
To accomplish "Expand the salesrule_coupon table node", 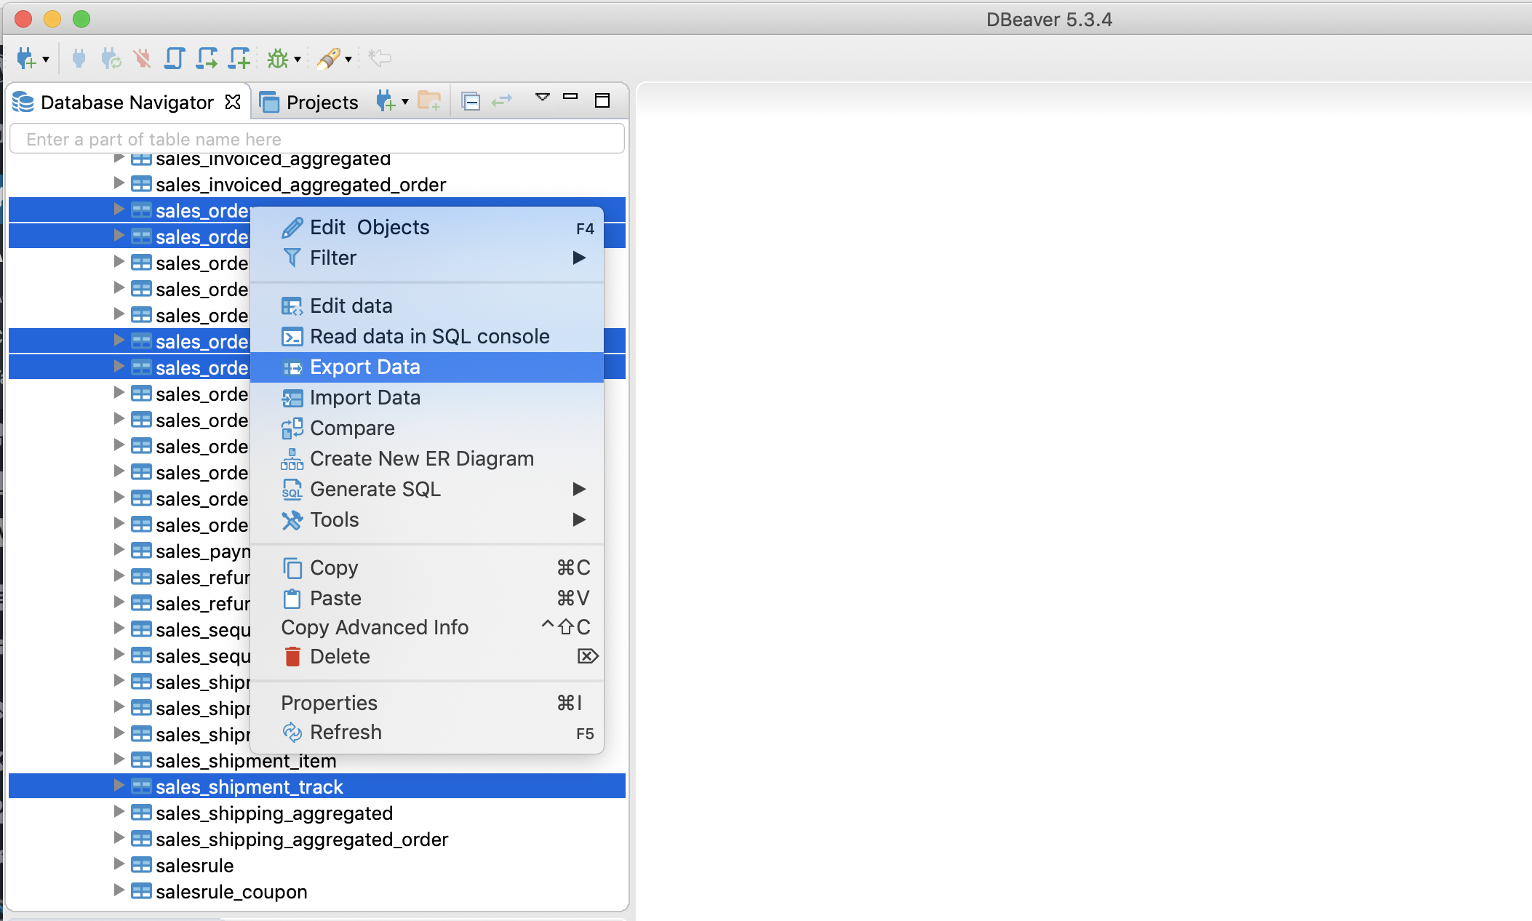I will [119, 890].
